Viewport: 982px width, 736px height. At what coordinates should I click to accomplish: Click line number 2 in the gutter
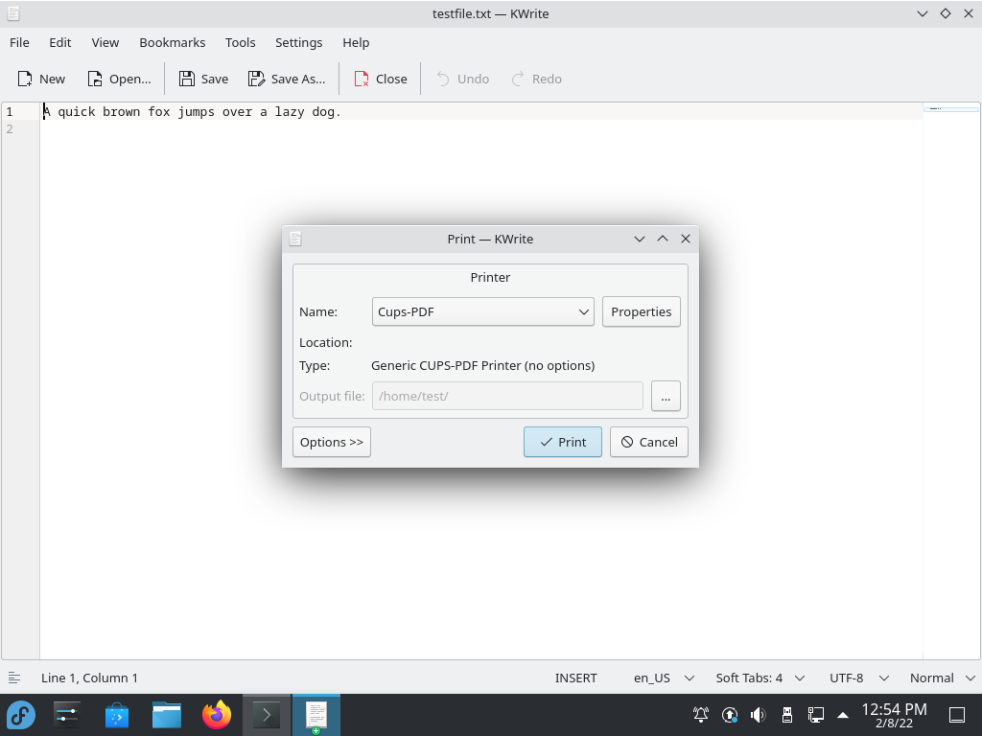10,129
